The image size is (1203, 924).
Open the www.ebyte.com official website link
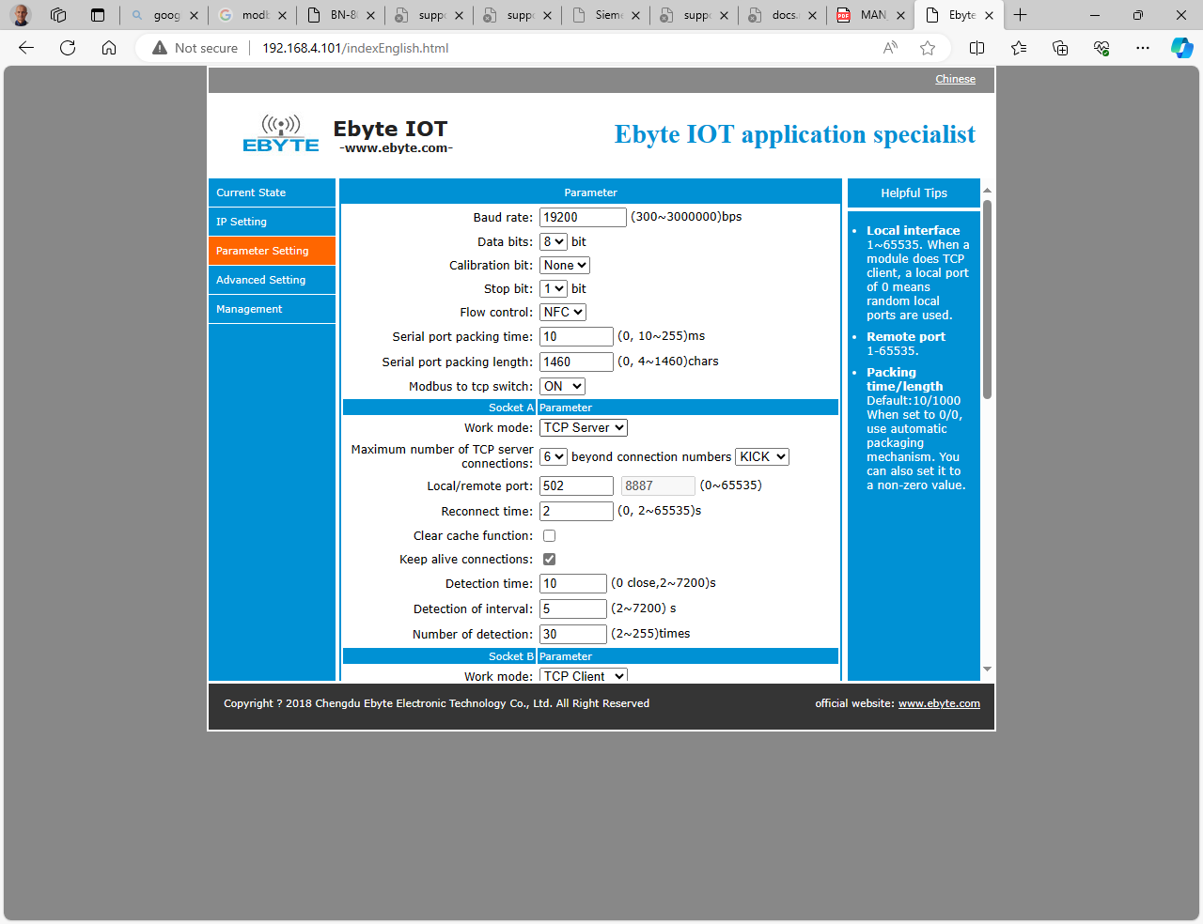pyautogui.click(x=939, y=703)
